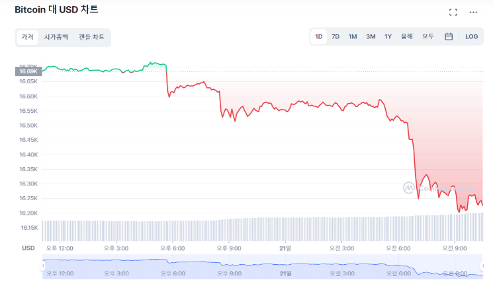493x282 pixels.
Task: Click the USD currency label on axis
Action: coord(28,248)
